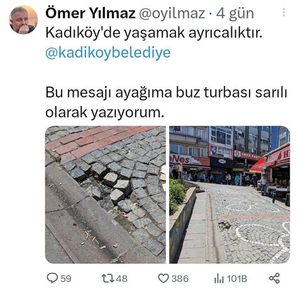Select the text 'Kadıköy'de yaşamak ayrıcalıktır.'

[x=154, y=33]
